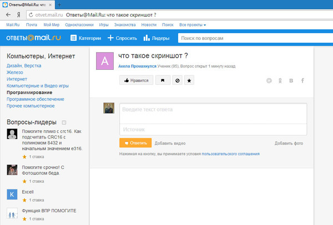Reload page using the refresh icon
Image resolution: width=333 pixels, height=225 pixels.
(x=31, y=15)
